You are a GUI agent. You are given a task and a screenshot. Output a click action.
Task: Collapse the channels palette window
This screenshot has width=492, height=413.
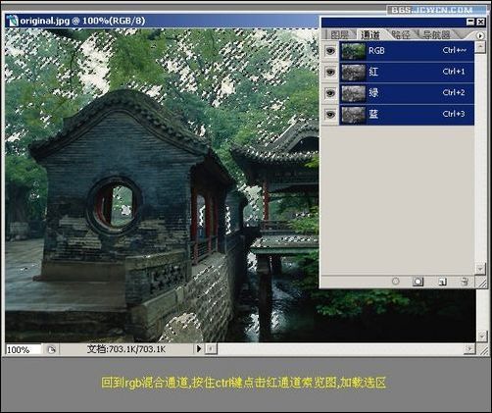(x=470, y=22)
